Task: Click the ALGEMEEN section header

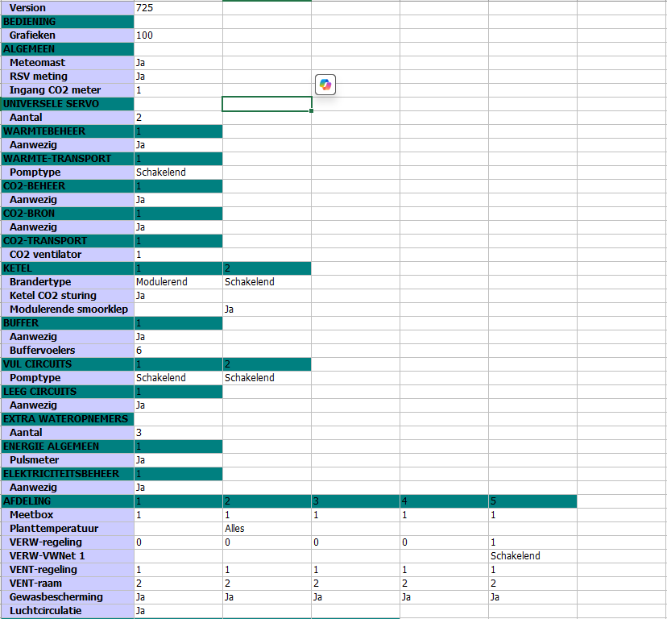Action: tap(68, 49)
